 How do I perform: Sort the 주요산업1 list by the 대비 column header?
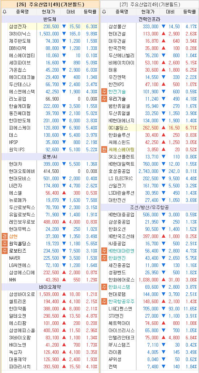71,12
